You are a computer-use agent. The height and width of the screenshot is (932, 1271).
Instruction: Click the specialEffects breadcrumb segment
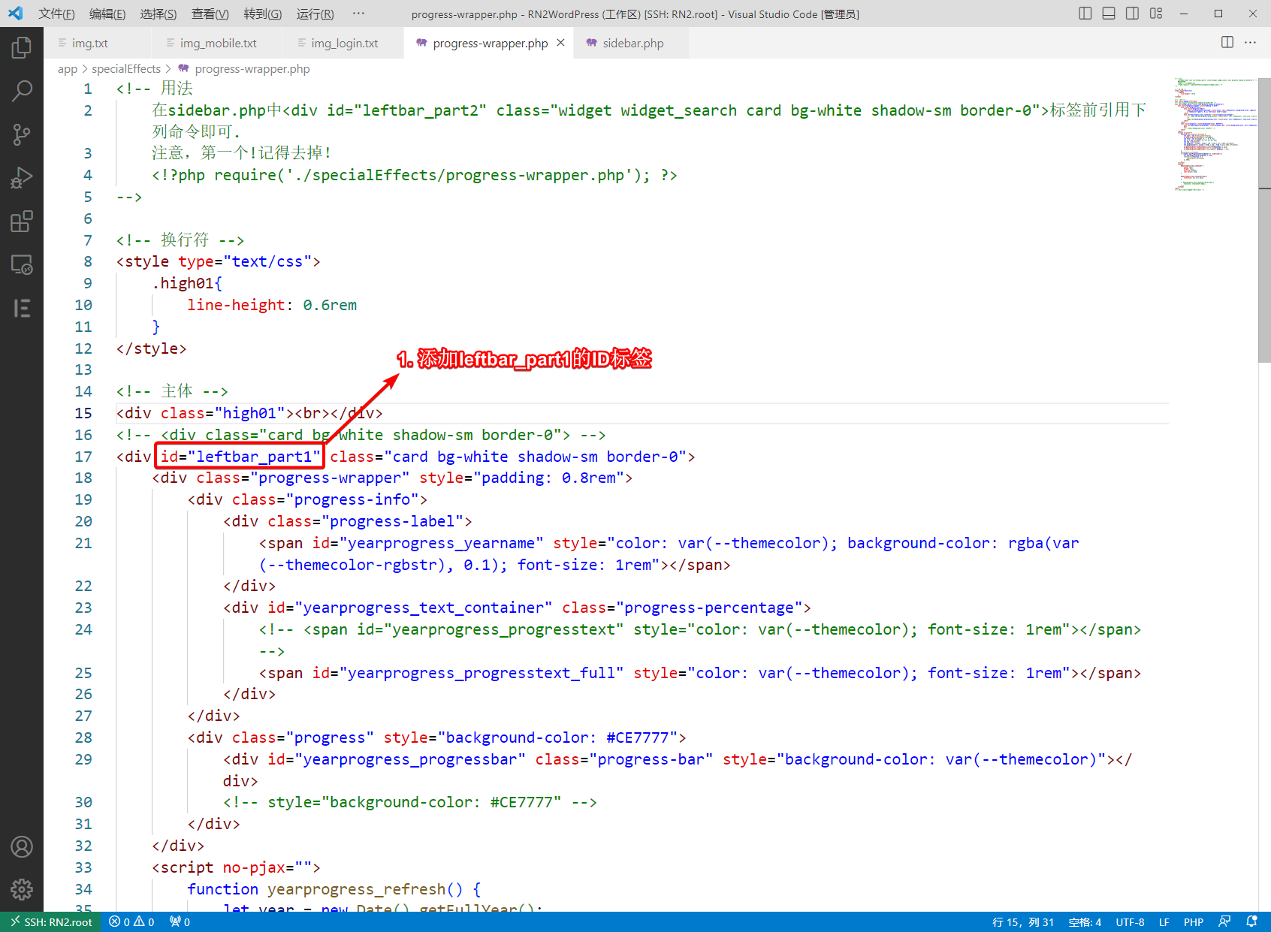126,69
